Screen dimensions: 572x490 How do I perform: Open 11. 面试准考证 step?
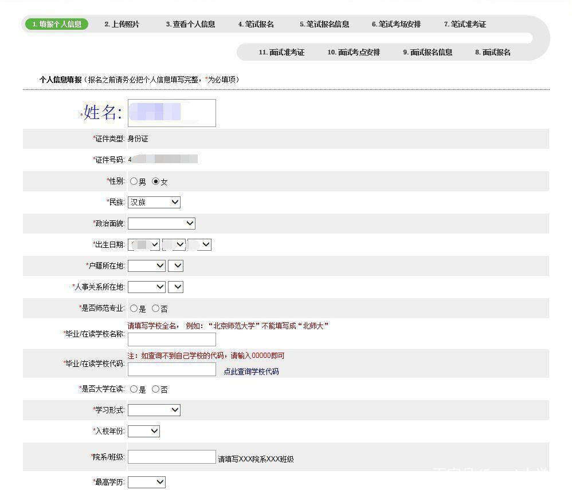coord(281,52)
